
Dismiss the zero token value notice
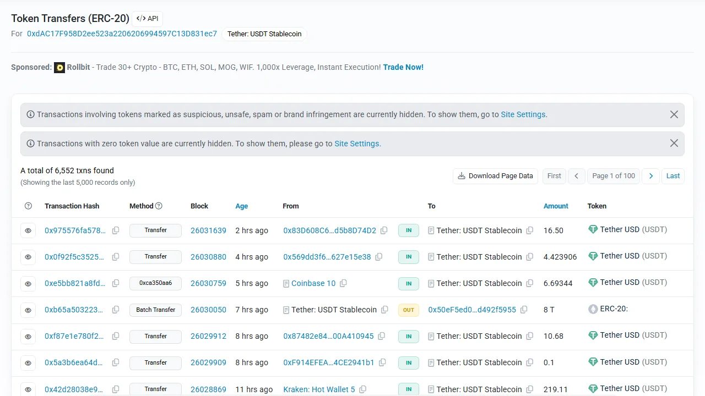coord(674,143)
